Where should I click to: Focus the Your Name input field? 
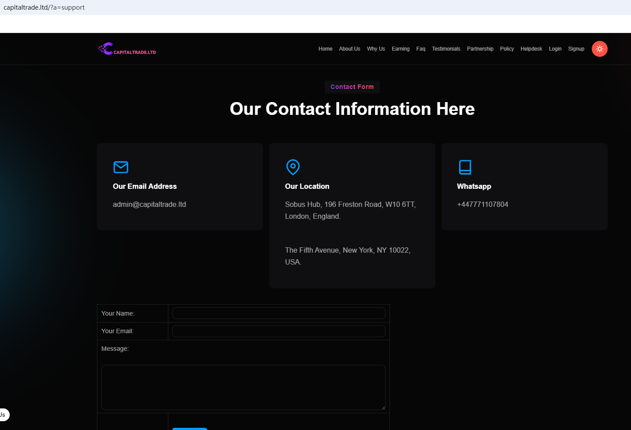pyautogui.click(x=278, y=313)
